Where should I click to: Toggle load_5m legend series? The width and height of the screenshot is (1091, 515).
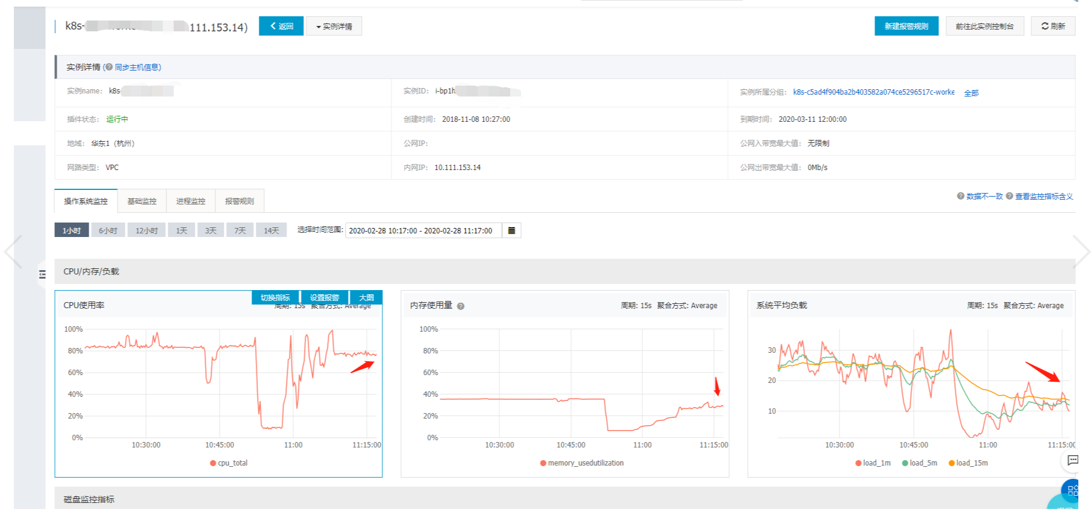[919, 463]
